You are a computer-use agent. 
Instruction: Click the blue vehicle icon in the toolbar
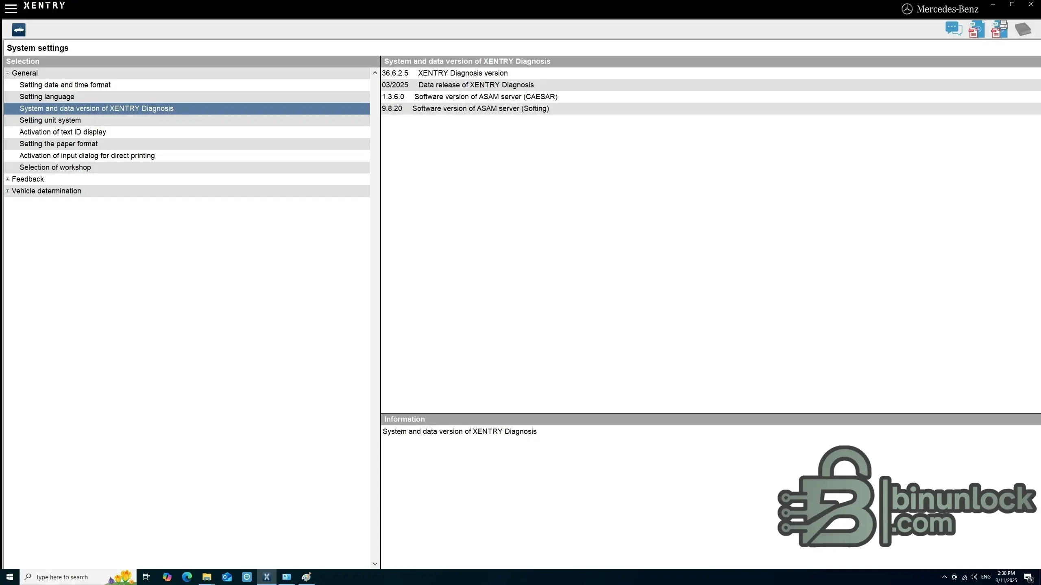click(19, 30)
